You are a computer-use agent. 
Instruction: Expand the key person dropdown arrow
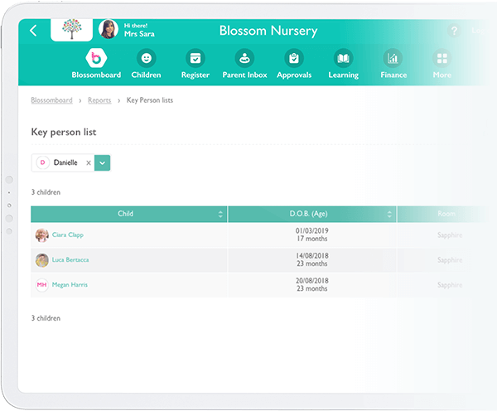[103, 162]
